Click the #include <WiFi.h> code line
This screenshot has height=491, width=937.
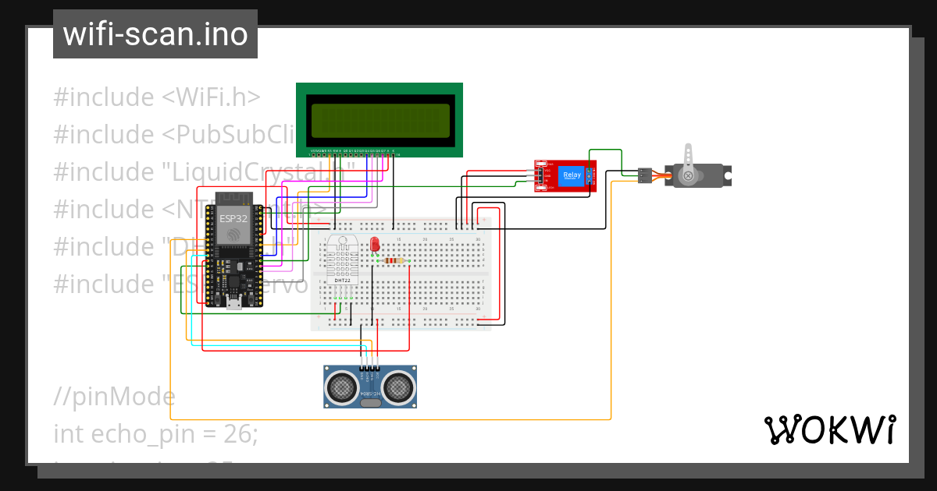[156, 97]
